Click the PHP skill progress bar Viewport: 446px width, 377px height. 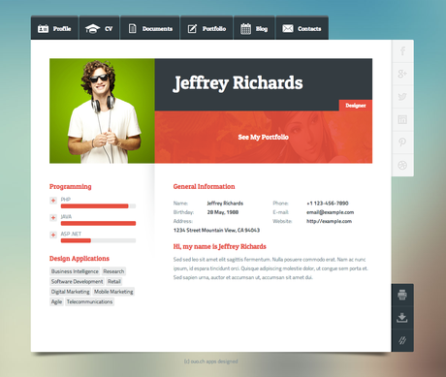(98, 206)
